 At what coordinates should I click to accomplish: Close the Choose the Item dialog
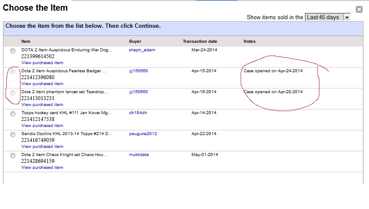(359, 9)
